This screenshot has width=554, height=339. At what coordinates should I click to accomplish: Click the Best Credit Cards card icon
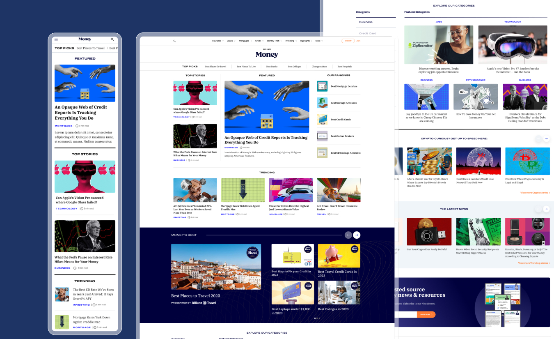[x=322, y=120]
